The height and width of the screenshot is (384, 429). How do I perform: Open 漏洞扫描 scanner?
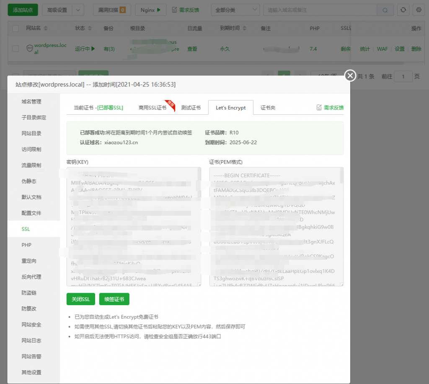point(111,10)
